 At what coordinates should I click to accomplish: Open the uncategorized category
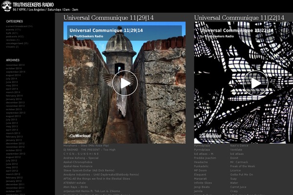[17, 43]
